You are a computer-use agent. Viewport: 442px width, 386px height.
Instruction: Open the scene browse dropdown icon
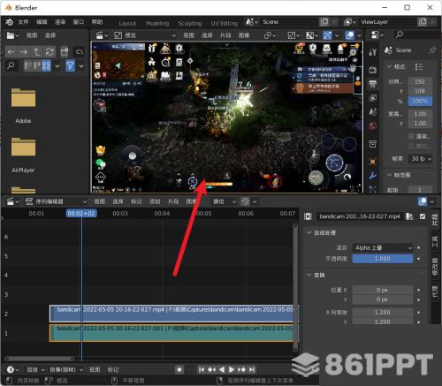pos(252,22)
